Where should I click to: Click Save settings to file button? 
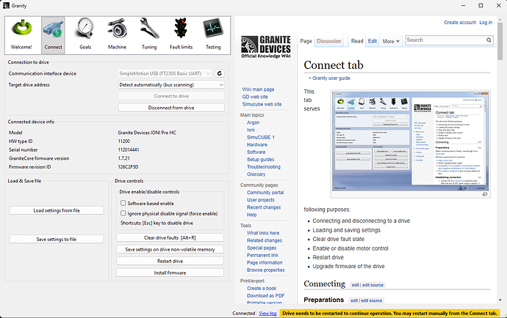click(57, 239)
